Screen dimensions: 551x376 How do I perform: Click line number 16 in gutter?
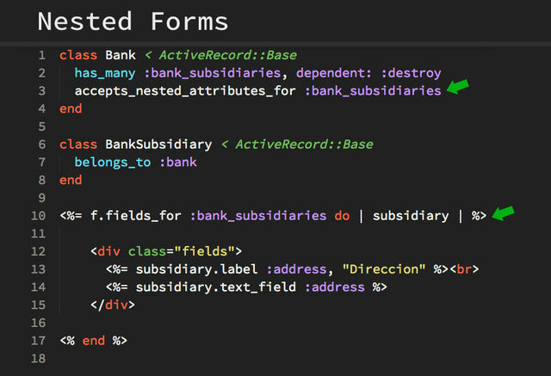38,323
